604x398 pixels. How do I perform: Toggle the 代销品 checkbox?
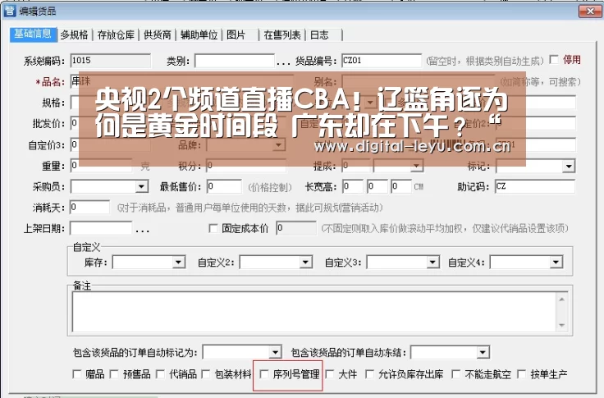point(160,374)
